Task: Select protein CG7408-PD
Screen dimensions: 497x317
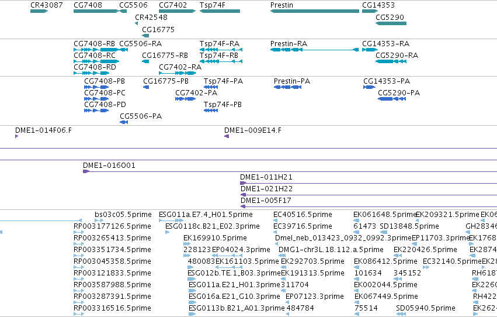Action: click(96, 111)
